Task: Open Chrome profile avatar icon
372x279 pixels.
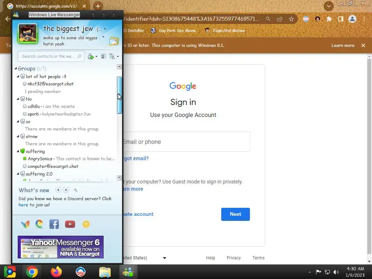Action: click(352, 19)
